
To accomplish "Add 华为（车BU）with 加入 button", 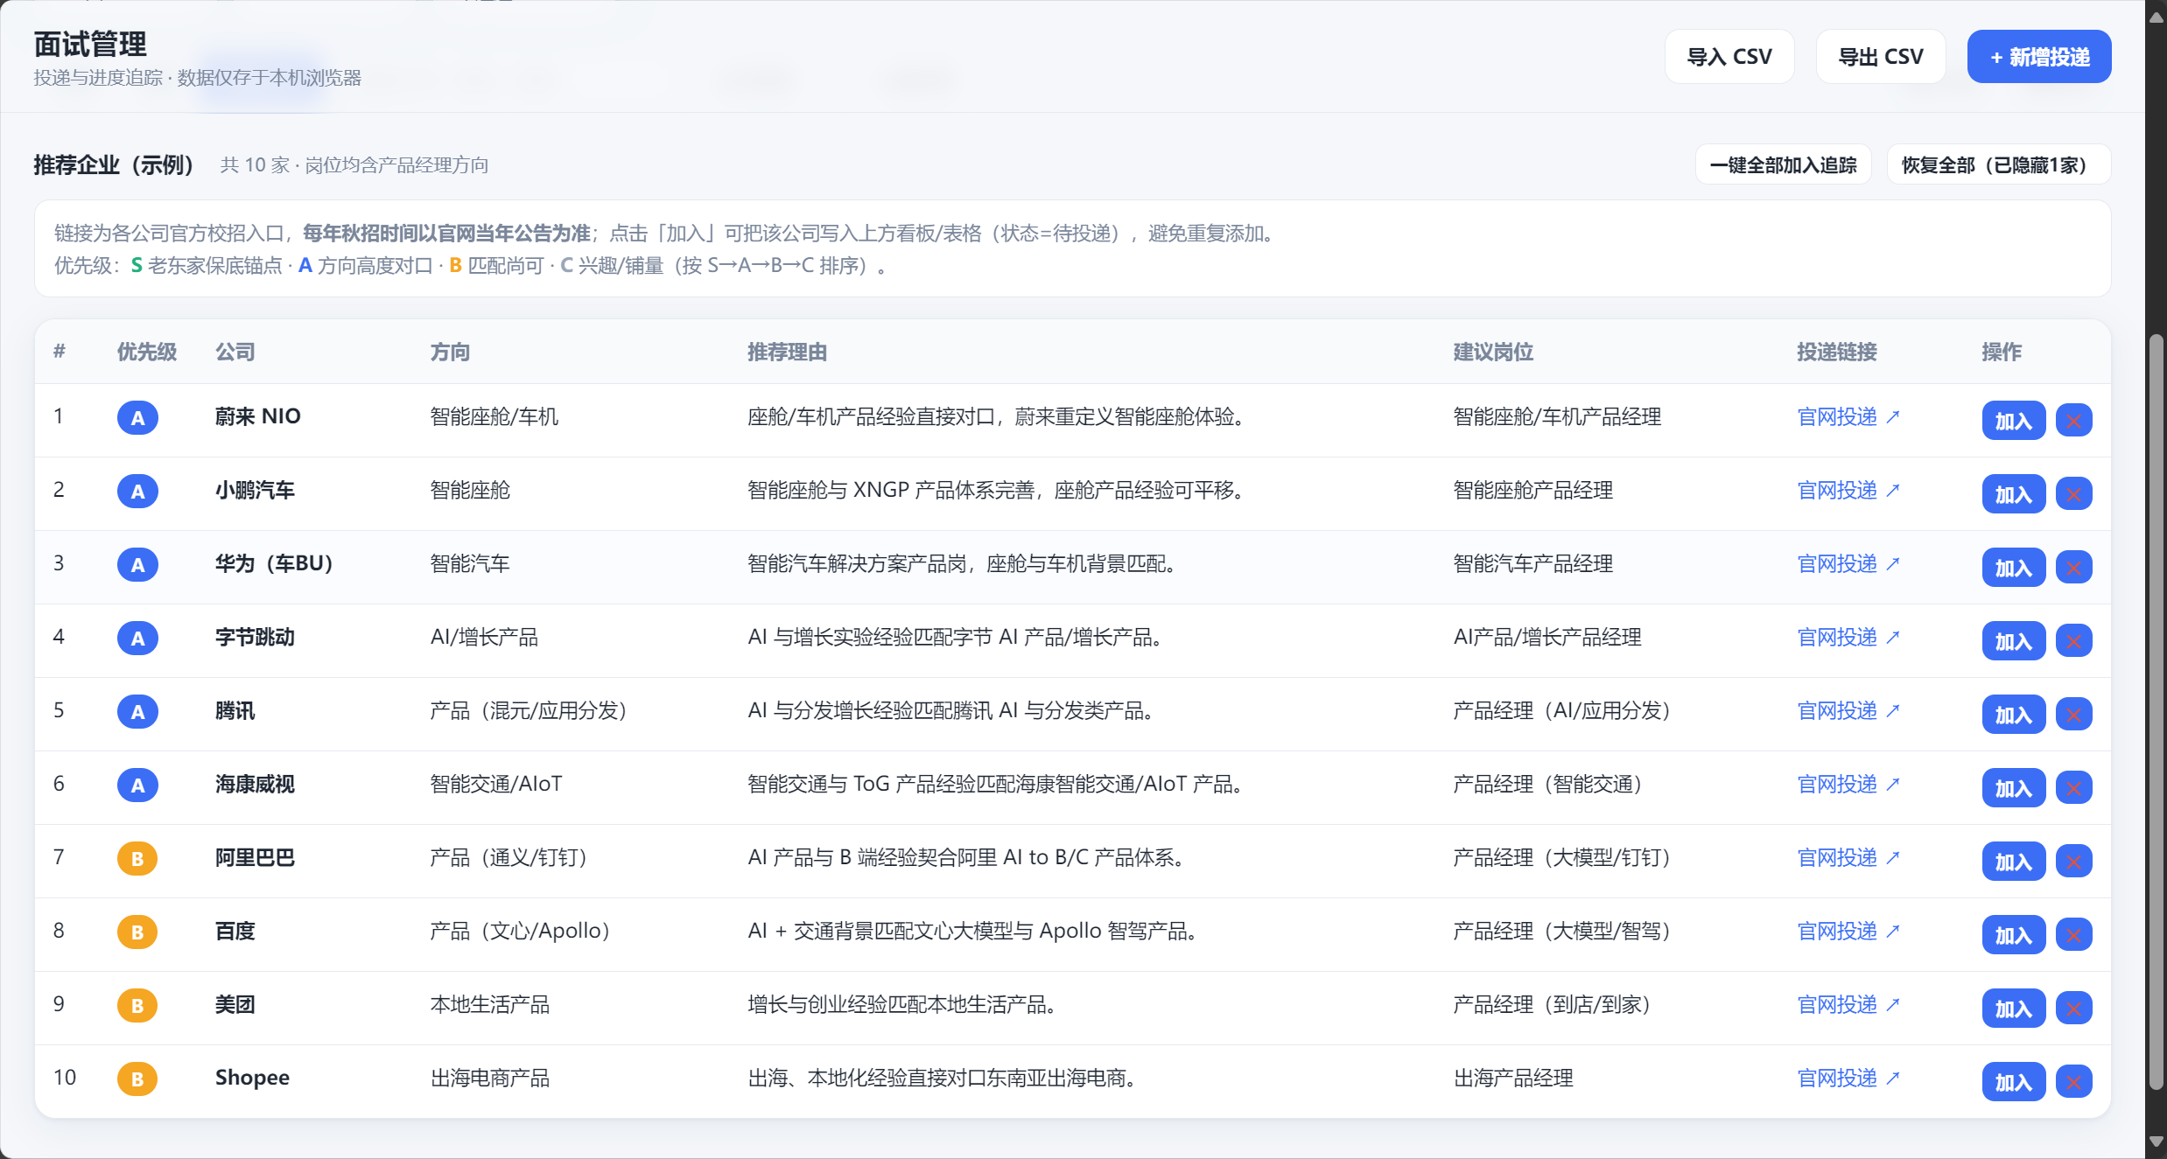I will pyautogui.click(x=2013, y=568).
